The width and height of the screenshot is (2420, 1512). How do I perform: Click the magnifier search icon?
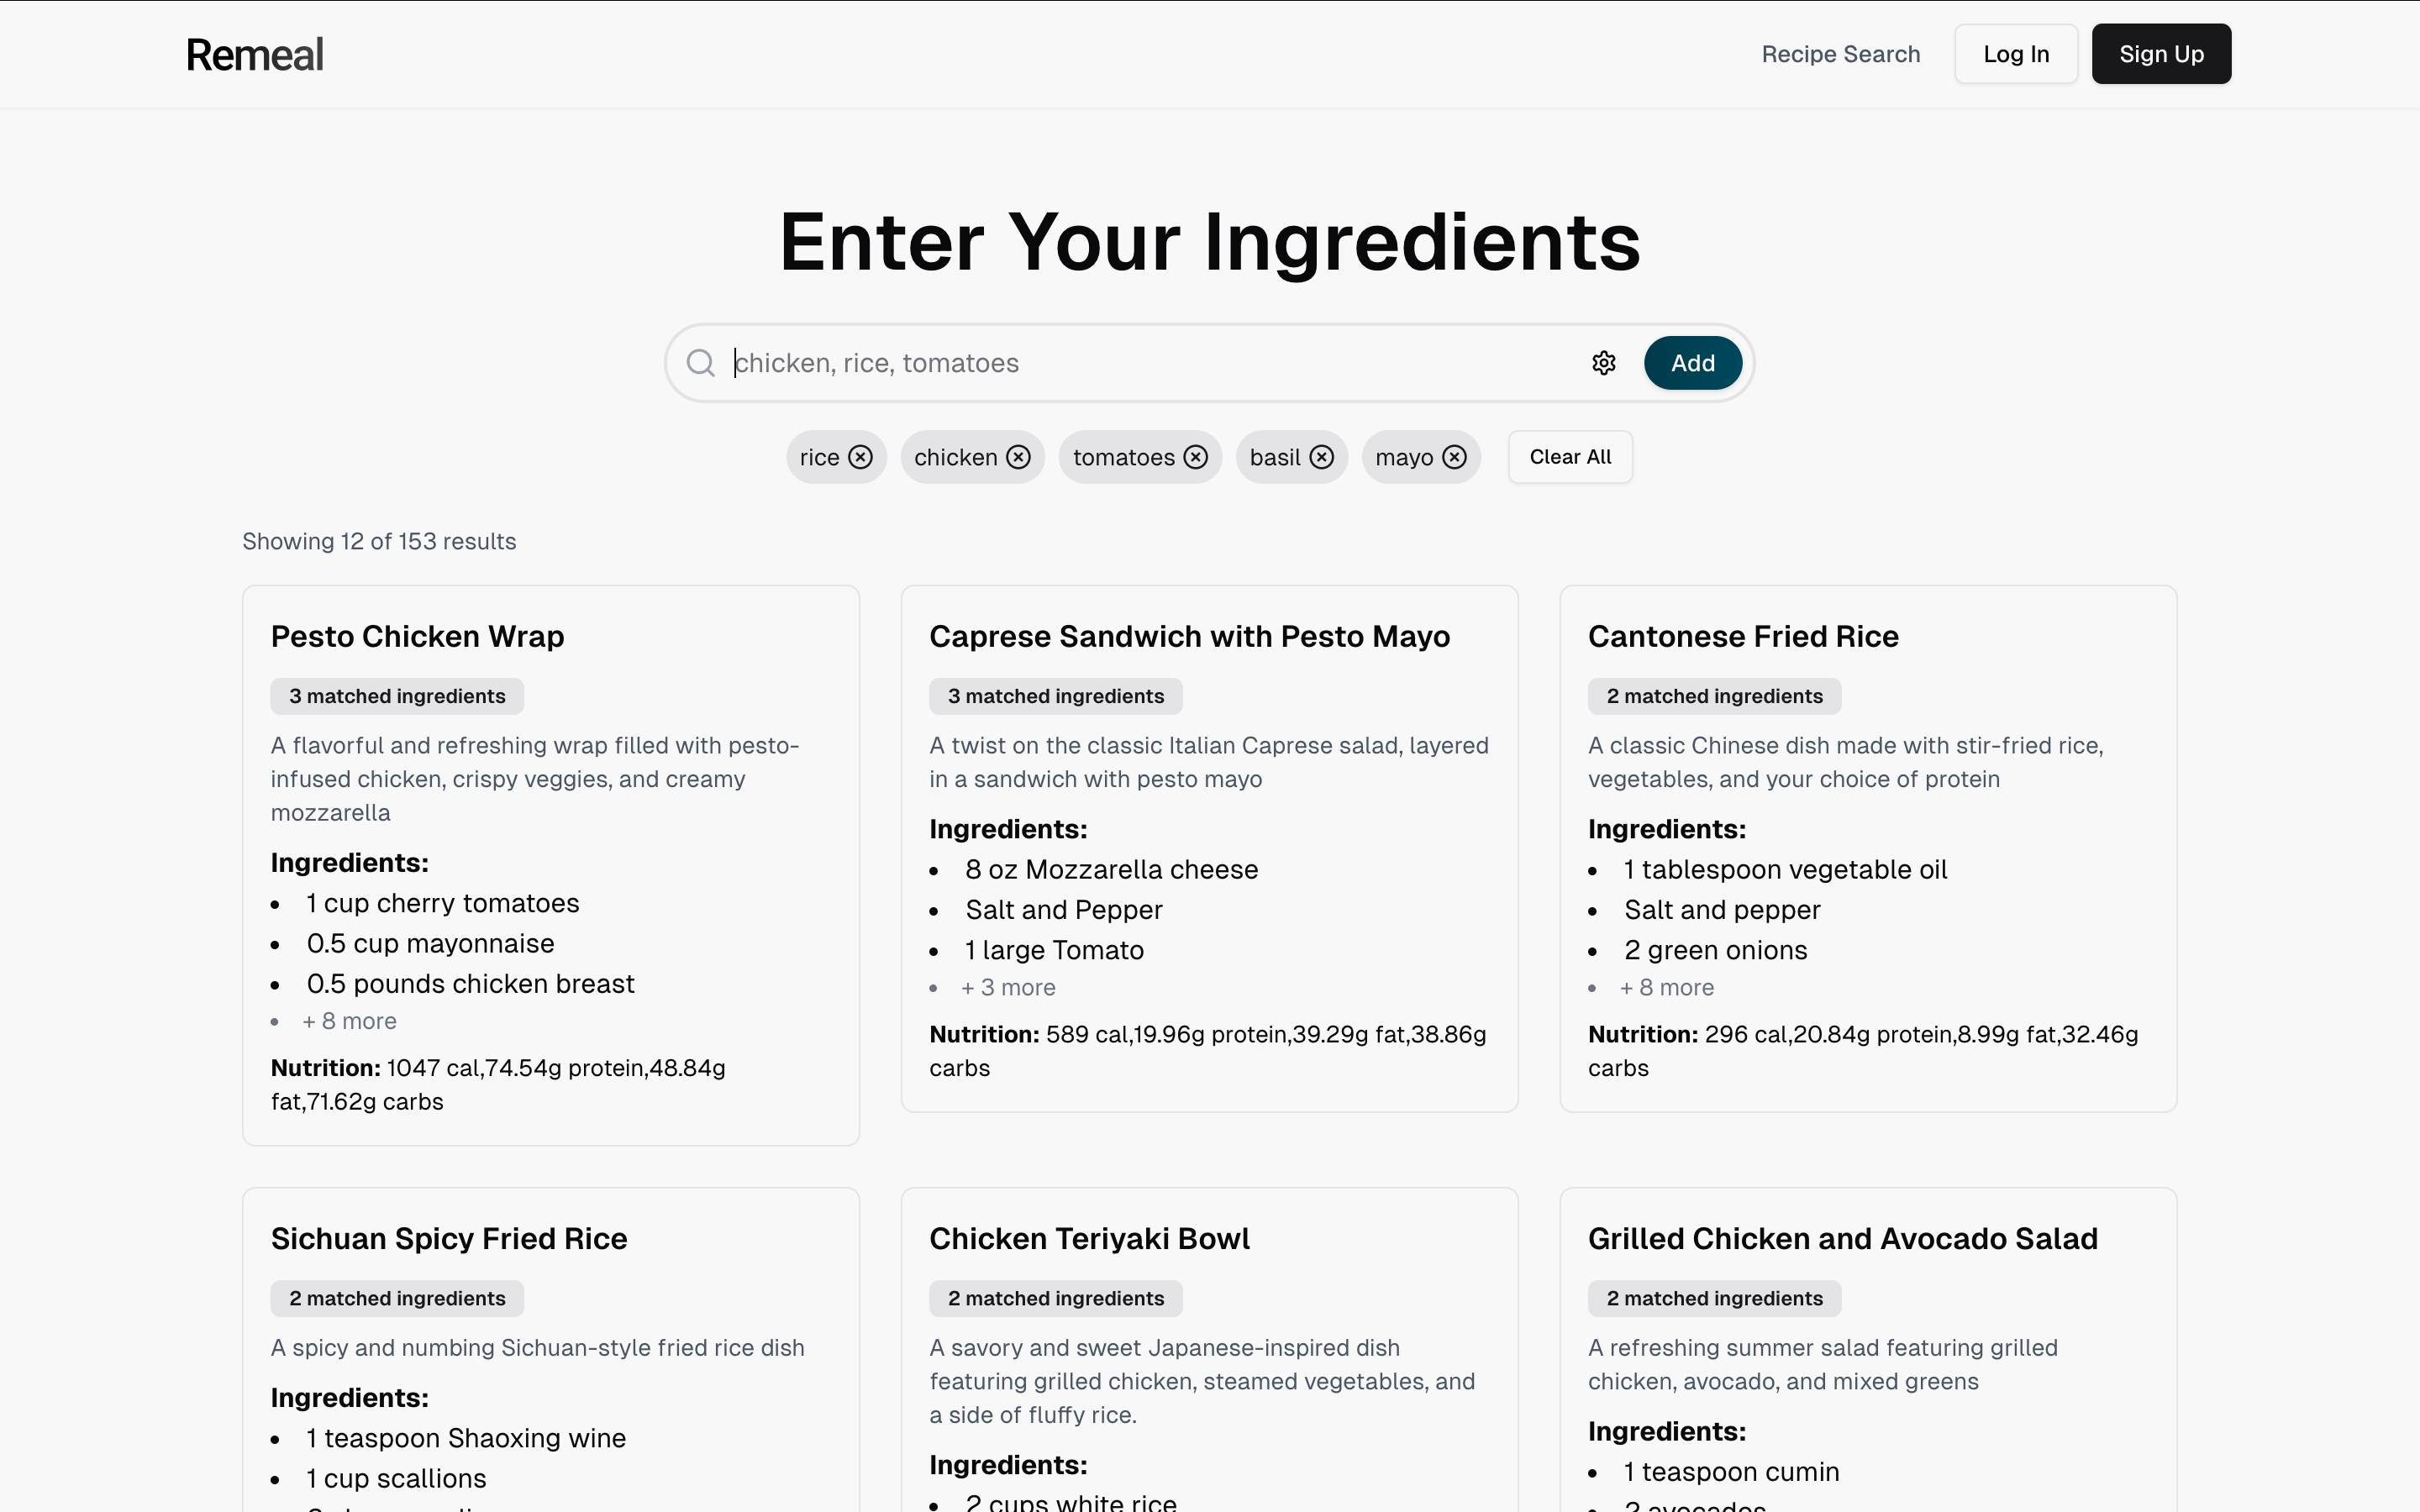(701, 363)
